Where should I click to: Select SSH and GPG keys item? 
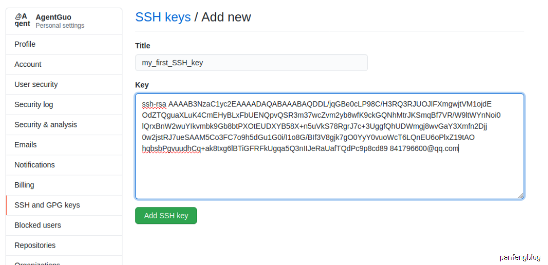point(64,205)
